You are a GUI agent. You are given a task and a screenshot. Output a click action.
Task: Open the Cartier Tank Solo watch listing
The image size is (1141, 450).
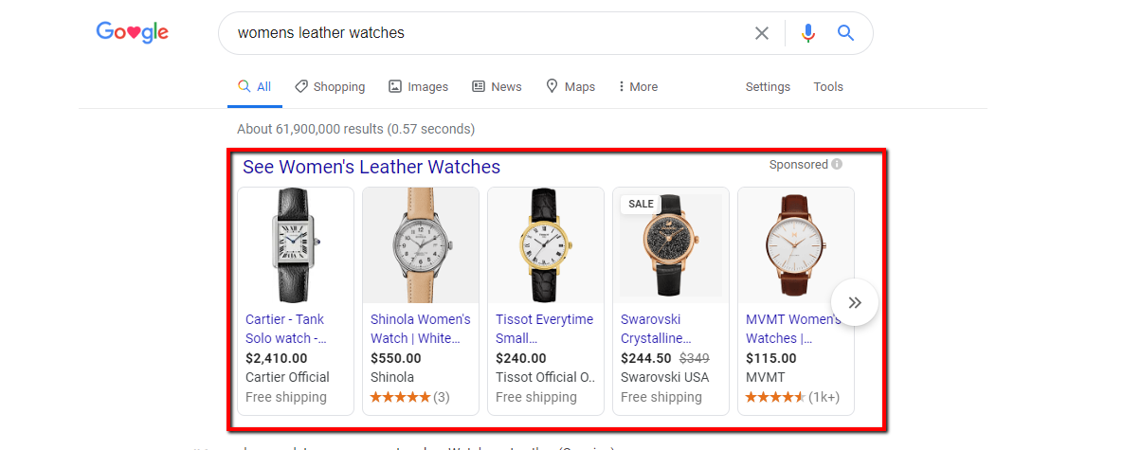click(x=286, y=329)
